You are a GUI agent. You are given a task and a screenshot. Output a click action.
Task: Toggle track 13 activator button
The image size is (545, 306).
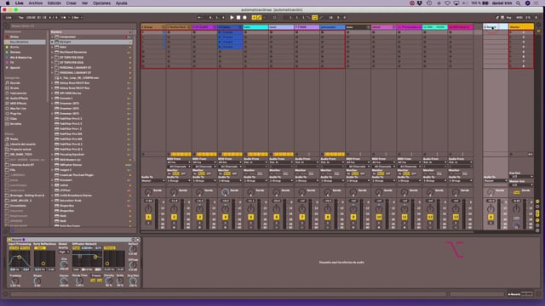coord(456,218)
